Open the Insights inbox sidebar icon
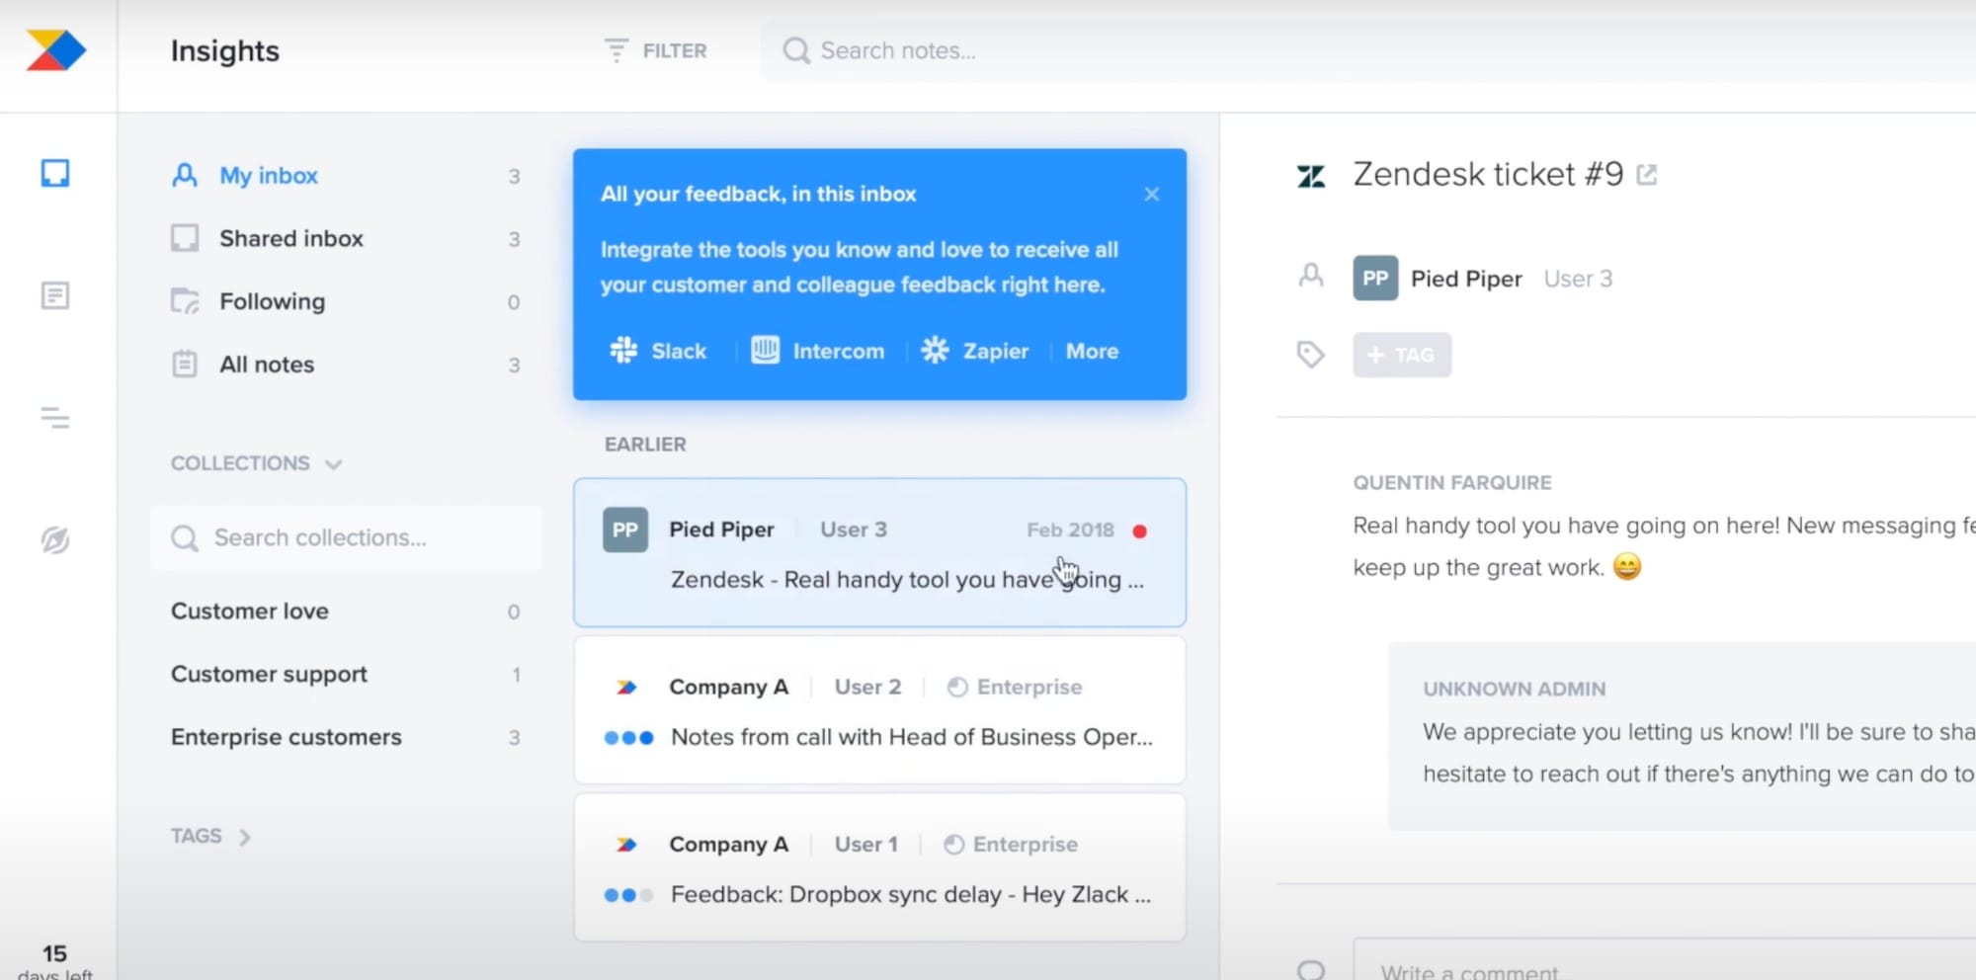Screen dimensions: 1976x980 [x=55, y=174]
